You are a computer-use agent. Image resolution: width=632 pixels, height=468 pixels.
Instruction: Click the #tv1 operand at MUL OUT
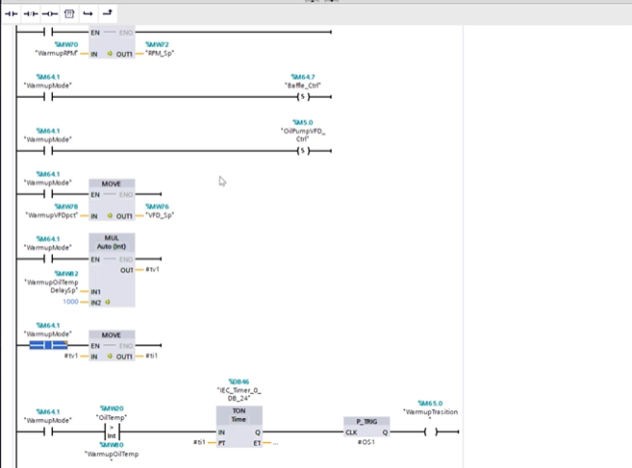coord(152,269)
